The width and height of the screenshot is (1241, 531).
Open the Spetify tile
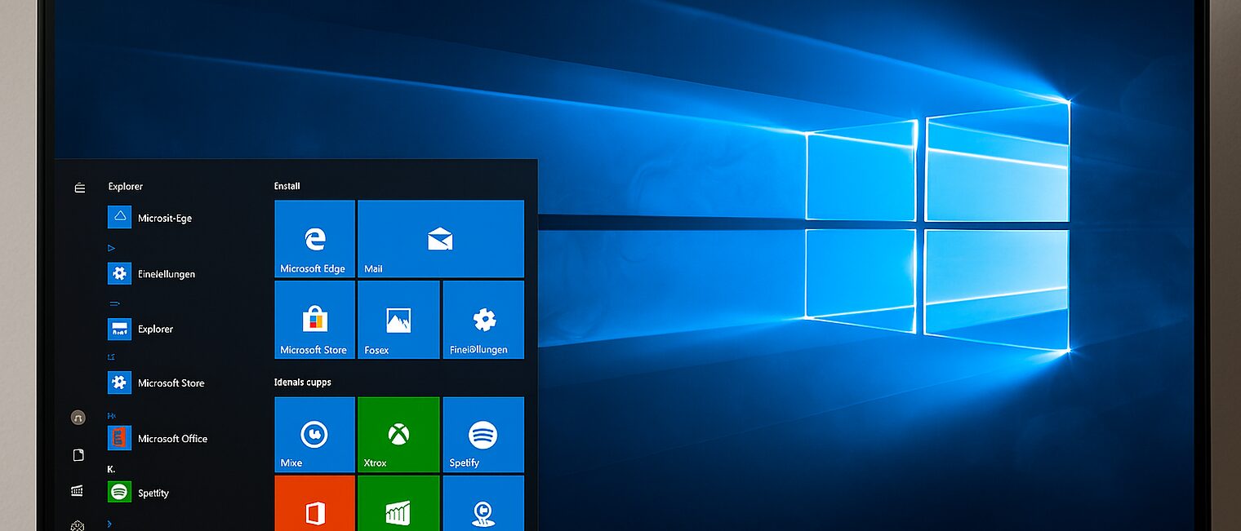pos(483,435)
